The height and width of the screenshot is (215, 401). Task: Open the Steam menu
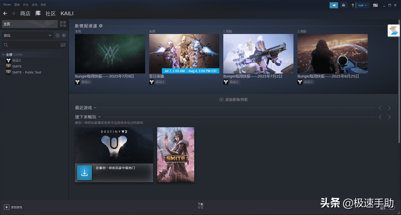(x=7, y=4)
